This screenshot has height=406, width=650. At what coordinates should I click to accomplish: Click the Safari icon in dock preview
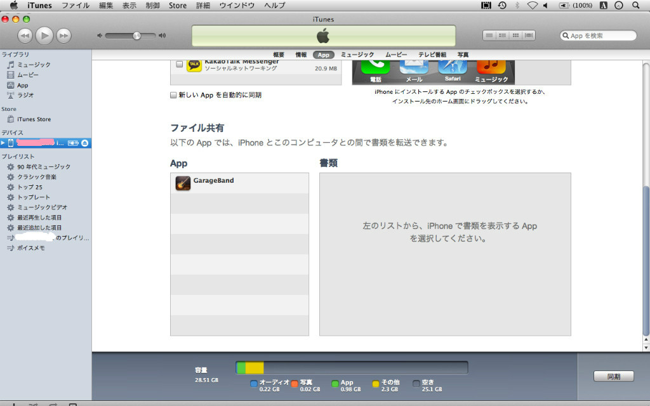453,67
